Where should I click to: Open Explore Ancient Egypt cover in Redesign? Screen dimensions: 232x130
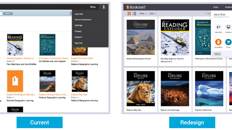(x=141, y=37)
